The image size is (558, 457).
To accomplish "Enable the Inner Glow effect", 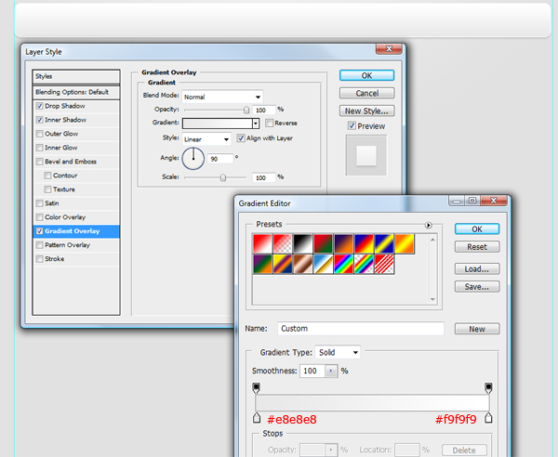I will point(40,148).
